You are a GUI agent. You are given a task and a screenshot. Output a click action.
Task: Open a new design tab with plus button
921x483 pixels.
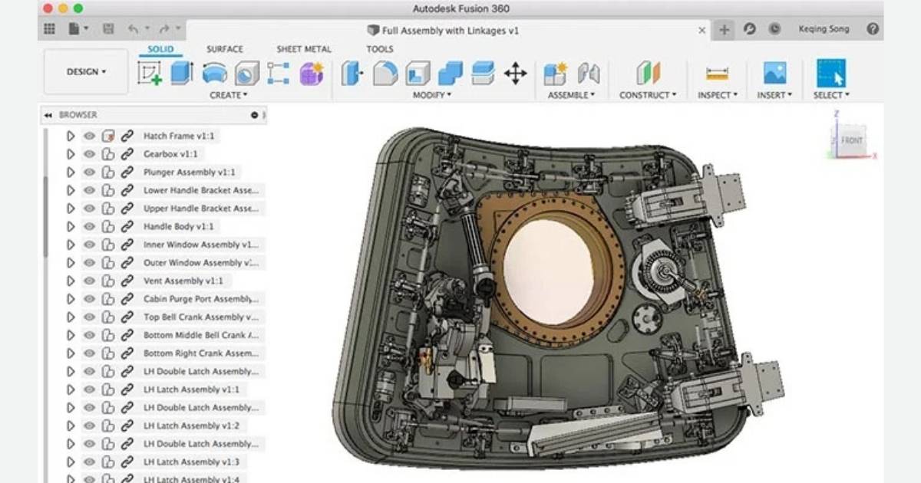click(x=725, y=29)
